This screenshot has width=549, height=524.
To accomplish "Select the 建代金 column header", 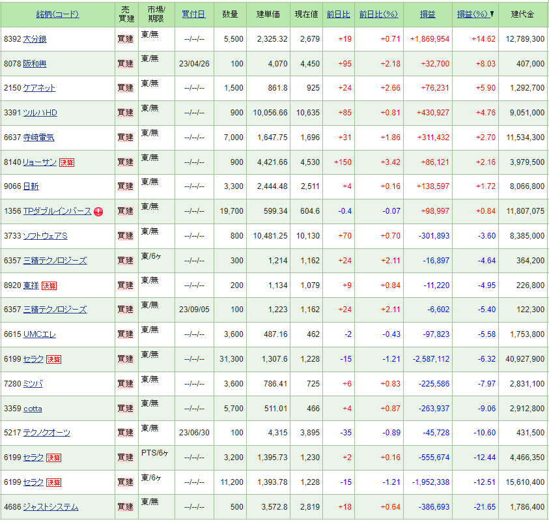I will click(x=522, y=14).
